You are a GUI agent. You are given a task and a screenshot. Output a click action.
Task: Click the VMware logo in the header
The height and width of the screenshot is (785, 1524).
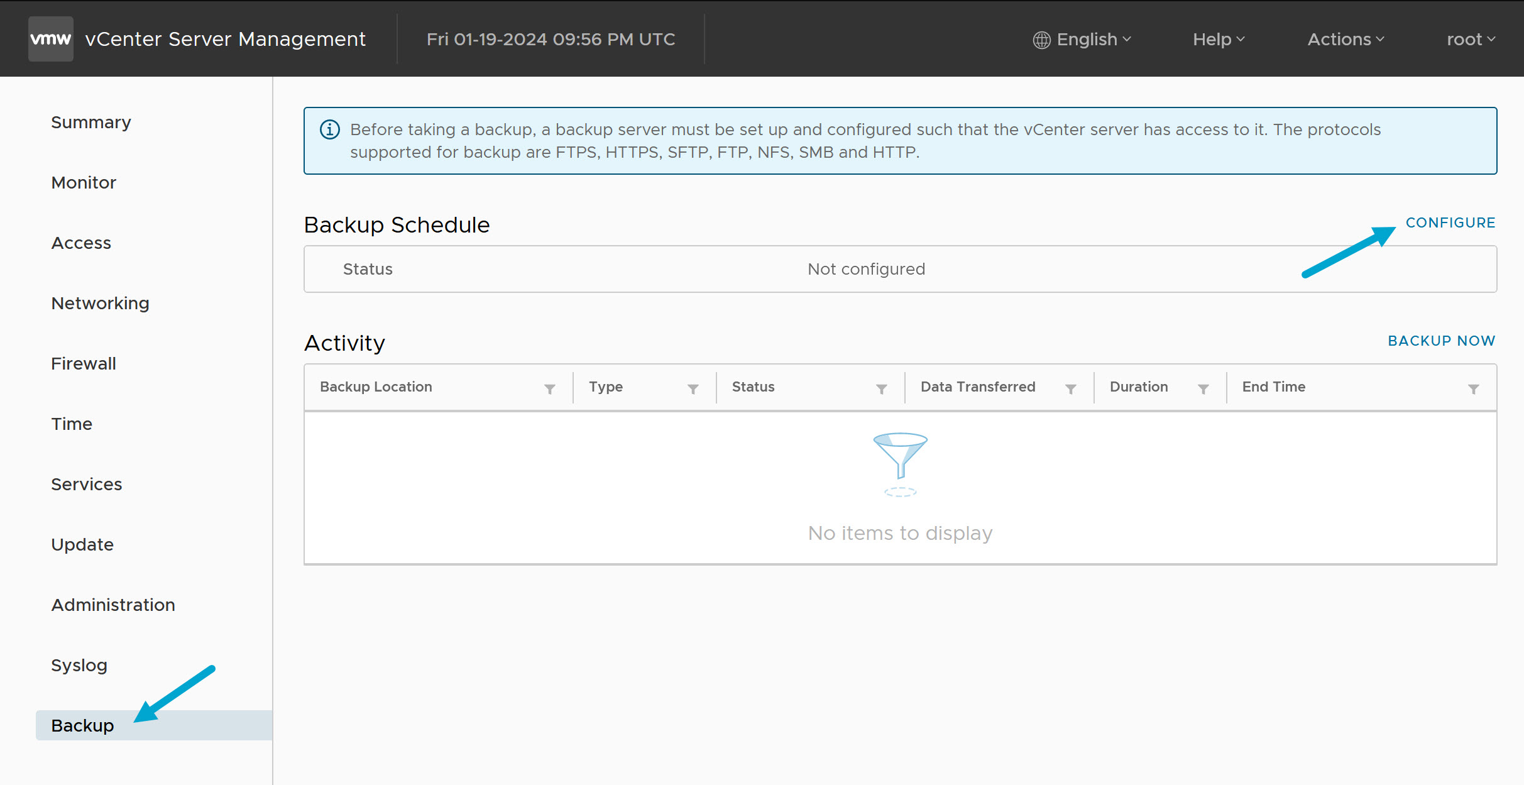[x=50, y=38]
